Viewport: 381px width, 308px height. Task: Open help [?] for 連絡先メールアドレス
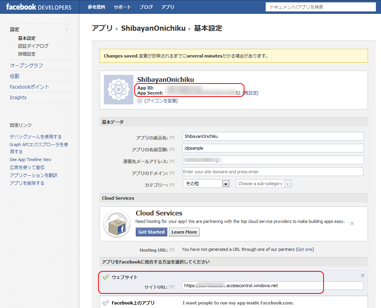pyautogui.click(x=172, y=161)
